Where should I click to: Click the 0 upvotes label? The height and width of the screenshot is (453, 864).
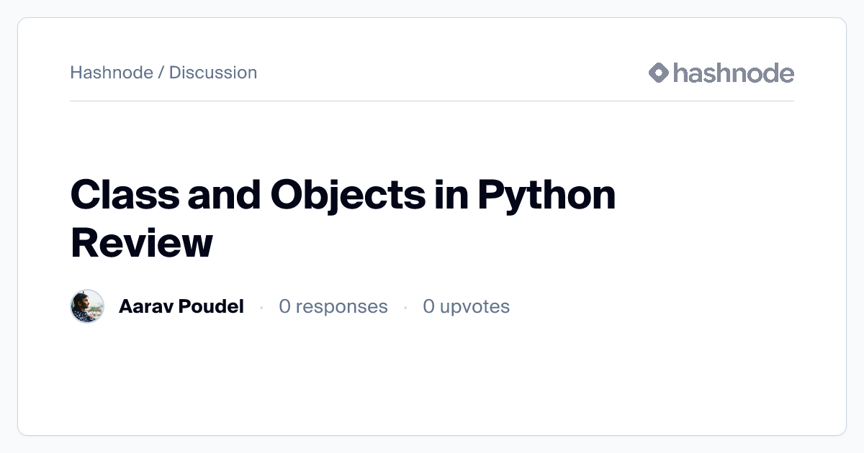[x=466, y=306]
